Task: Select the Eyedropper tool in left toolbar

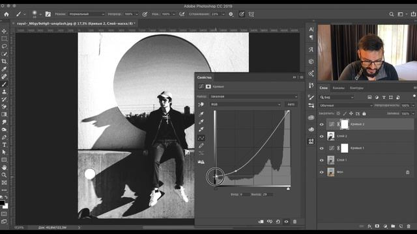Action: pyautogui.click(x=4, y=69)
